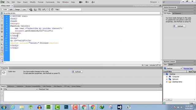Viewport: 196px width, 110px height.
Task: Click the Log button in Files panel
Action: [x=192, y=103]
